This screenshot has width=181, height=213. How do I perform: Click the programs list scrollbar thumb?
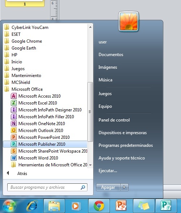[x=90, y=112]
